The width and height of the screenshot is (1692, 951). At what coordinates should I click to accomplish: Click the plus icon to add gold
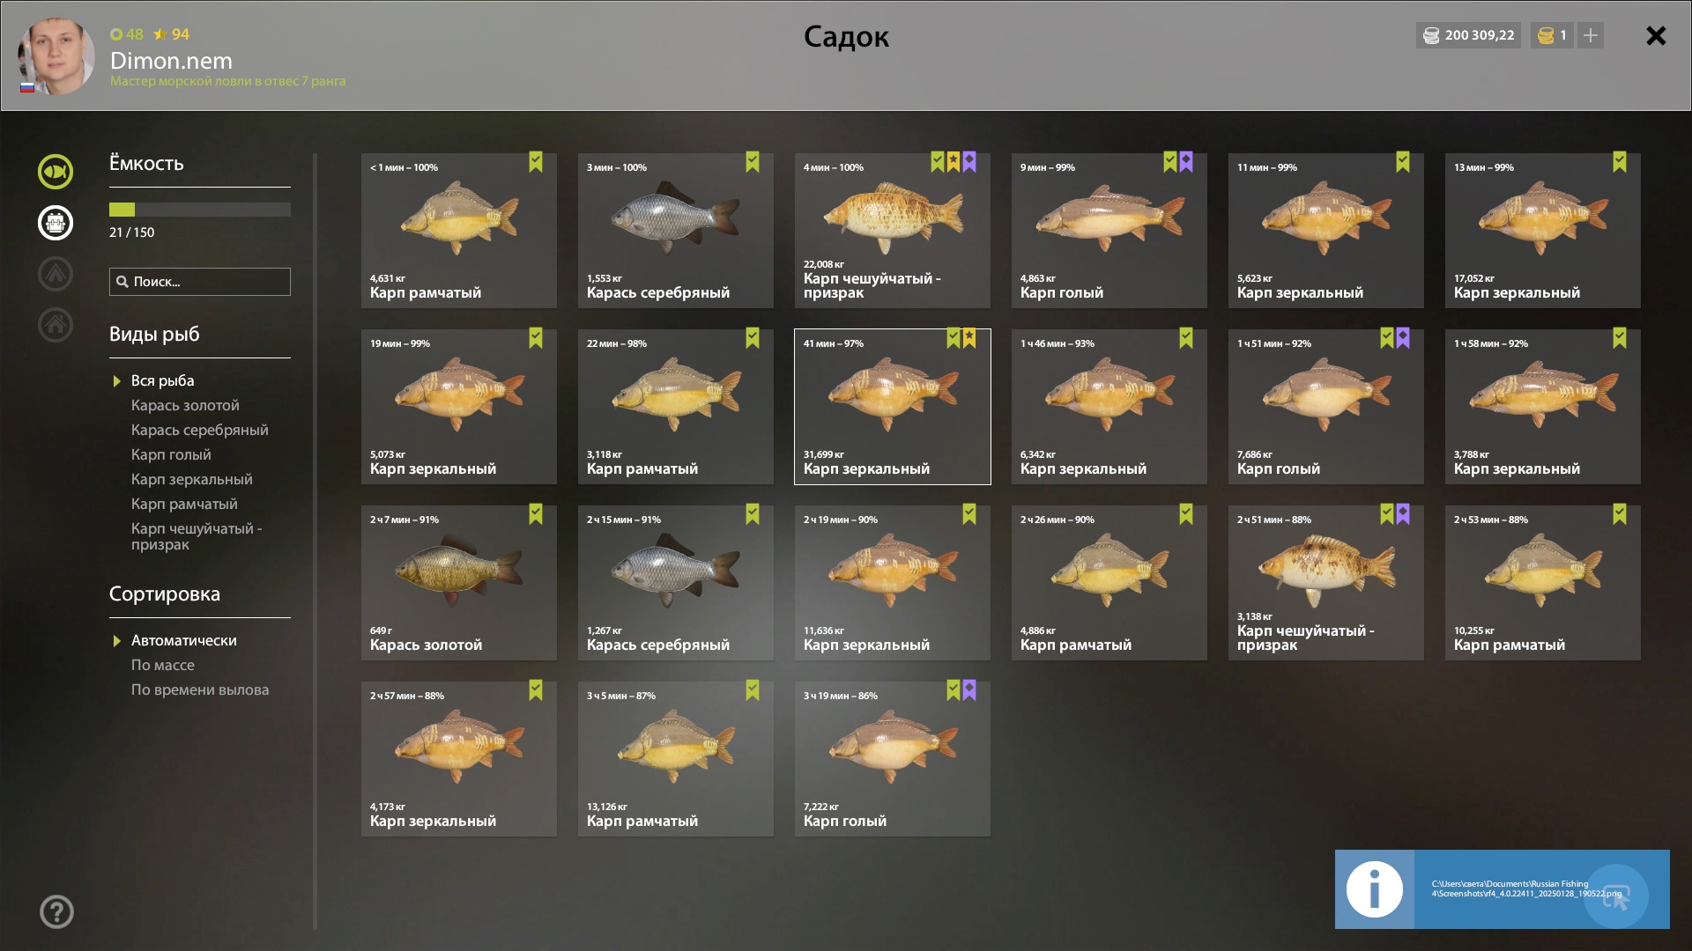[1590, 35]
